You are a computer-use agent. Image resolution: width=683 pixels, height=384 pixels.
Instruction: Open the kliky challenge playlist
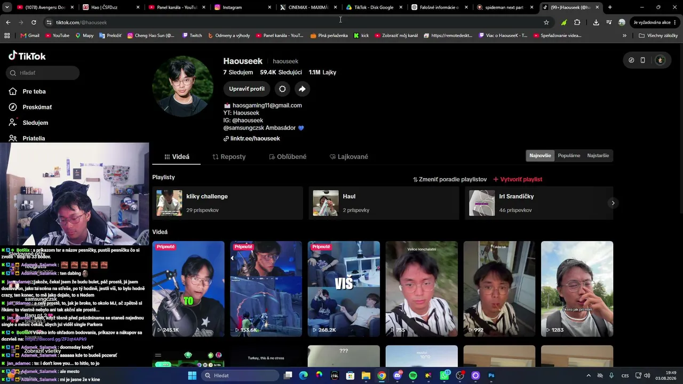pyautogui.click(x=227, y=203)
